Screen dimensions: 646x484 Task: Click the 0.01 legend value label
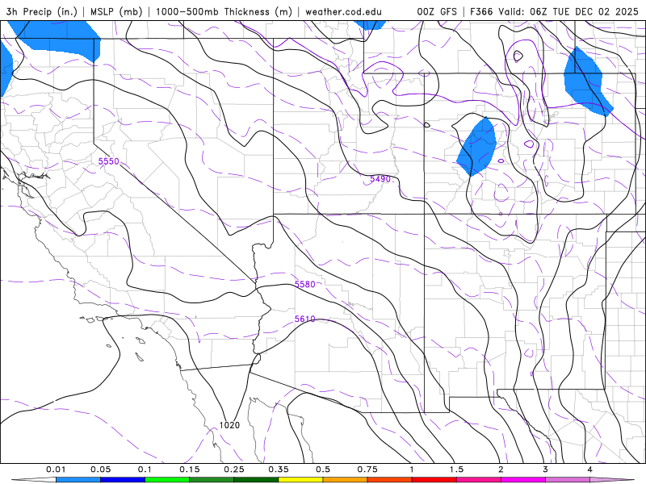[56, 469]
